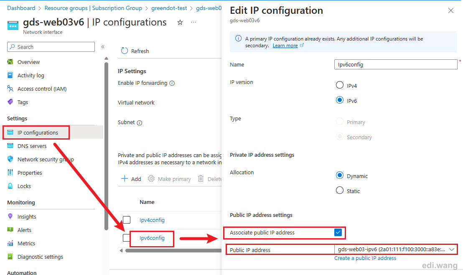Click the Add plus icon

coord(124,179)
